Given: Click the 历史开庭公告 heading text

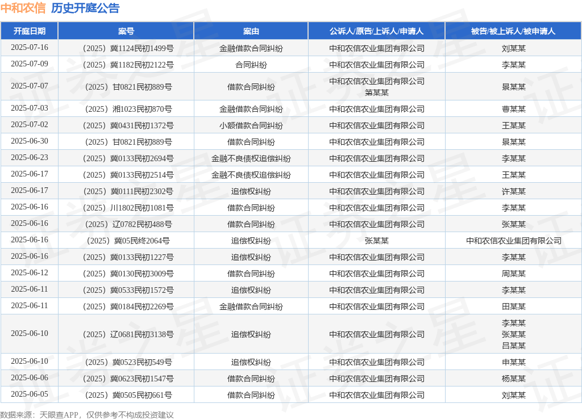Looking at the screenshot, I should click(x=85, y=8).
